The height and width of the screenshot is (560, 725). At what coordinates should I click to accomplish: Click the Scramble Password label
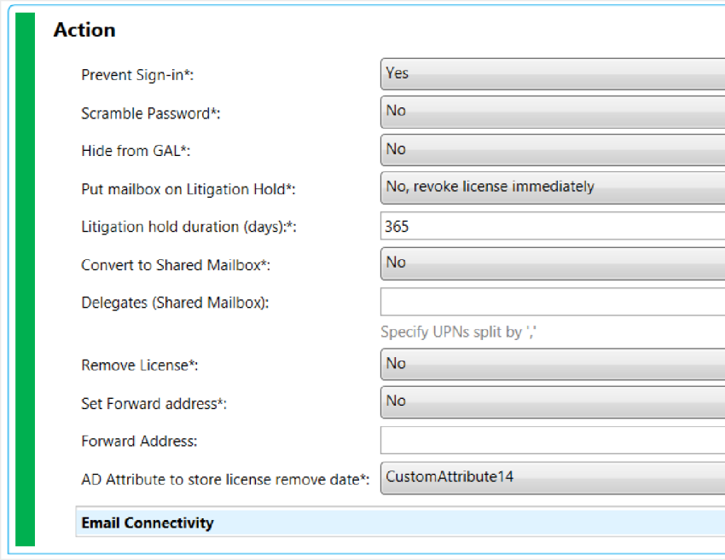(x=151, y=113)
